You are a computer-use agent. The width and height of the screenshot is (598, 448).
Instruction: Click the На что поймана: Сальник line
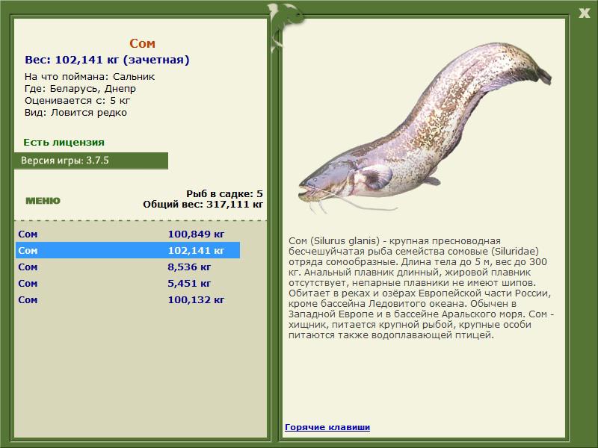(90, 77)
